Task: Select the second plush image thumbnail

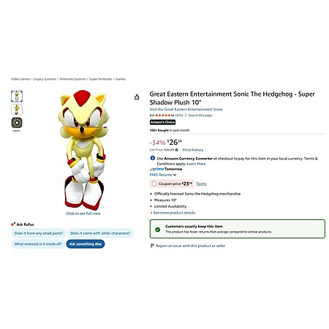Action: [17, 110]
